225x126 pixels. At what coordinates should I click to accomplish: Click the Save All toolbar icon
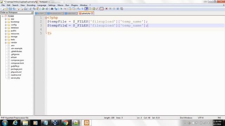click(x=14, y=9)
